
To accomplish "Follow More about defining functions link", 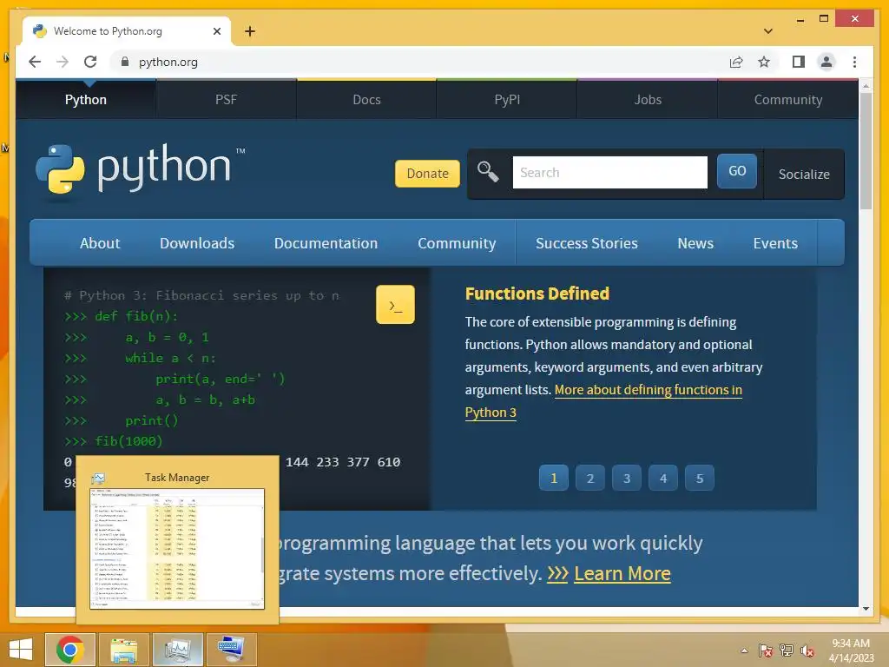I will 648,390.
